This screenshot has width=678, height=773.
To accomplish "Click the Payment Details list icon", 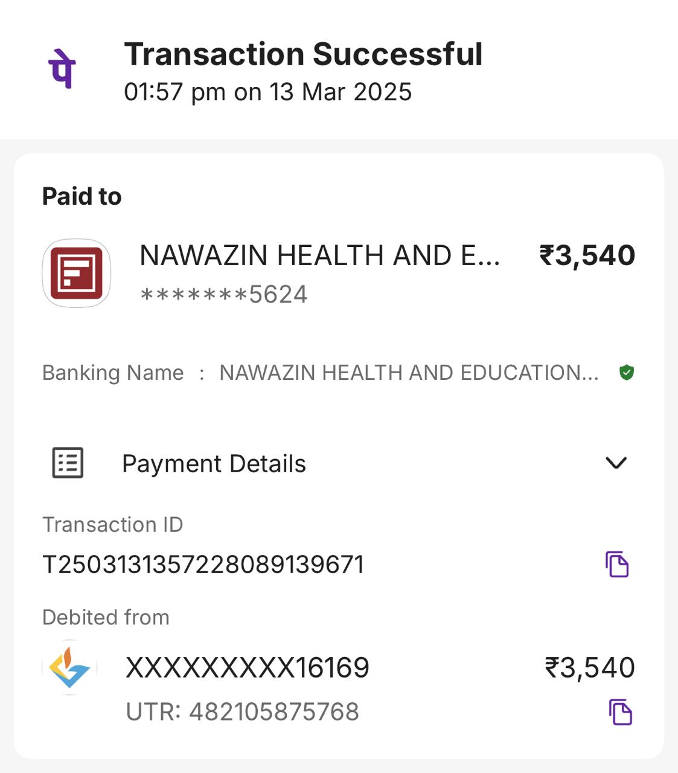I will (x=68, y=463).
